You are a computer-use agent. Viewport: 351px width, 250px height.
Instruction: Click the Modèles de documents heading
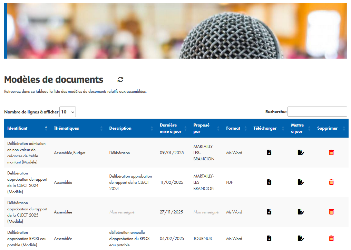tap(54, 80)
